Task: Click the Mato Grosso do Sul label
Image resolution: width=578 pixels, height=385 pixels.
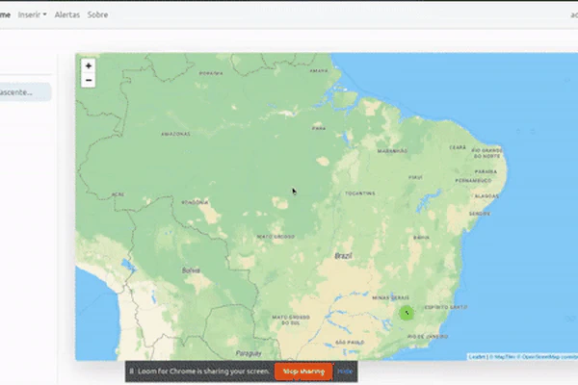Action: point(291,320)
